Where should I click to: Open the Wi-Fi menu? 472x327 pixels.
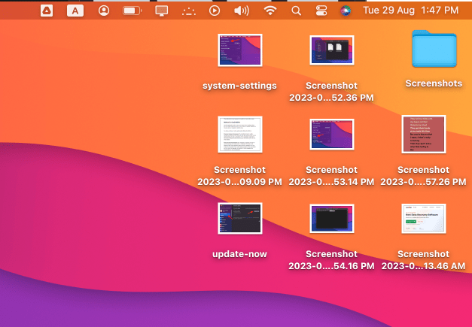coord(269,11)
